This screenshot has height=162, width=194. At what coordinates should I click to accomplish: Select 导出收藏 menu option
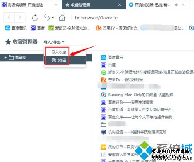[x=59, y=60]
